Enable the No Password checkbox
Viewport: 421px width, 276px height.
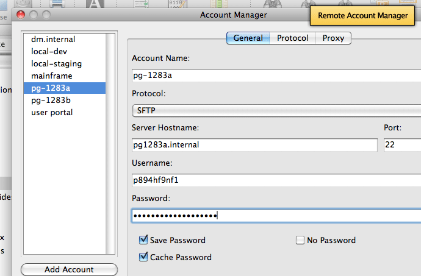pyautogui.click(x=300, y=240)
